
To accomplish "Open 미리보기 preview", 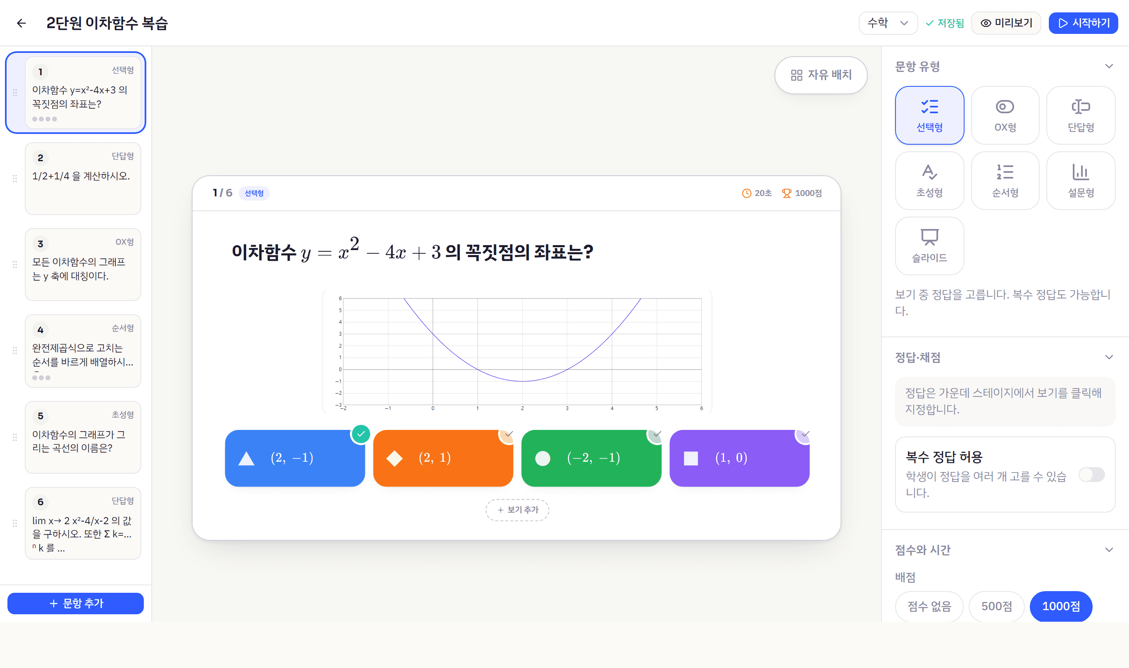I will [x=1006, y=23].
